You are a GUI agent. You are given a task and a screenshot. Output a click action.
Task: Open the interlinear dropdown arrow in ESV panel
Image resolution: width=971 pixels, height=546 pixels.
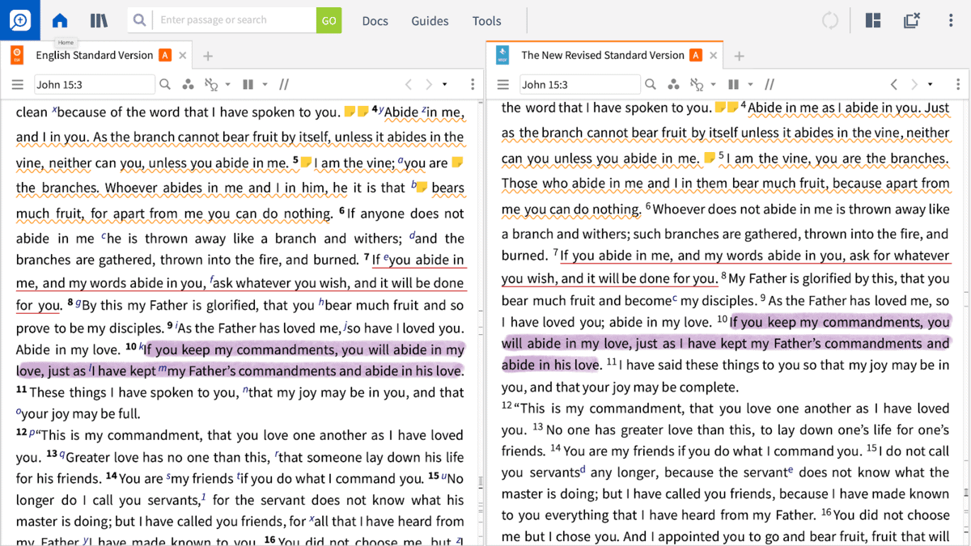[228, 84]
